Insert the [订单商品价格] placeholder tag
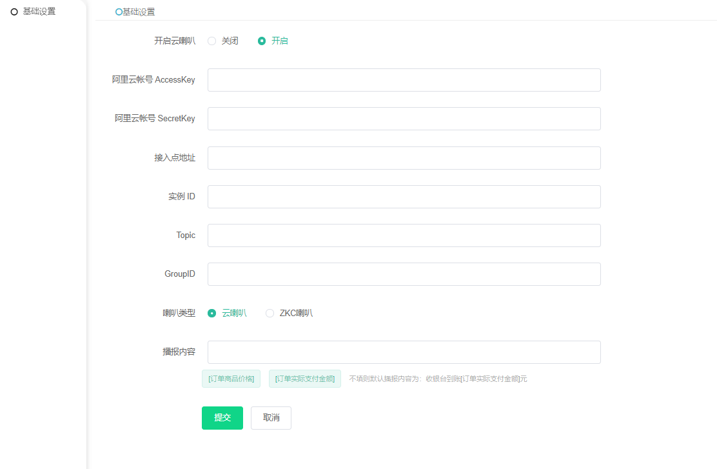717x469 pixels. click(231, 379)
